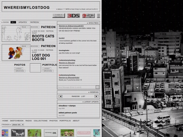The width and height of the screenshot is (183, 137).
Task: Click ARCHIVES for Lost Dog Log 001
Action: 34,46
